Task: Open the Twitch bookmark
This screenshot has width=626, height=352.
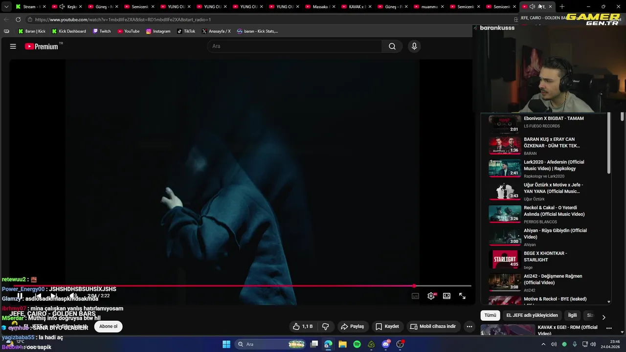Action: [x=101, y=31]
